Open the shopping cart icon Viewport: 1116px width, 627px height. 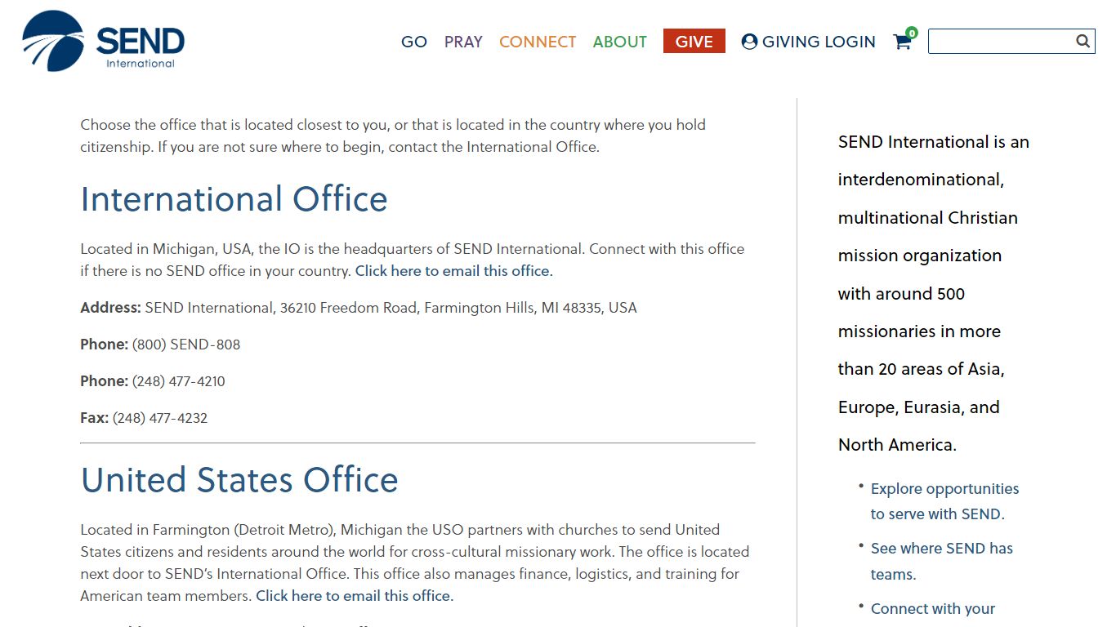[x=903, y=42]
